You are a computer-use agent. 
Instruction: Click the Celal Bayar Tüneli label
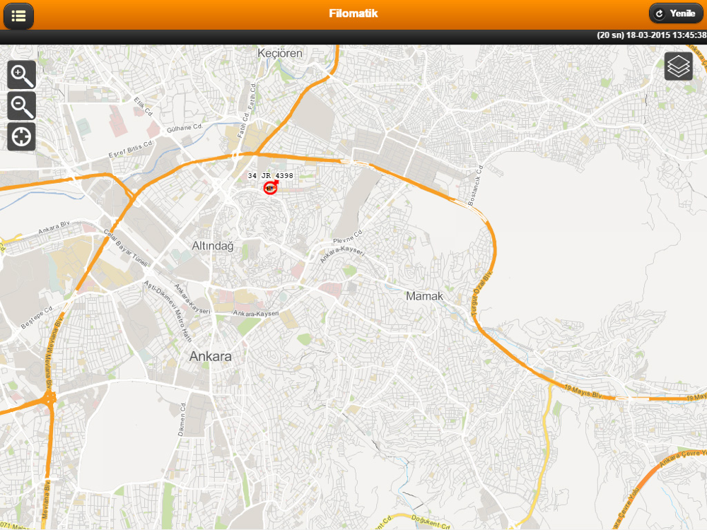(x=126, y=247)
